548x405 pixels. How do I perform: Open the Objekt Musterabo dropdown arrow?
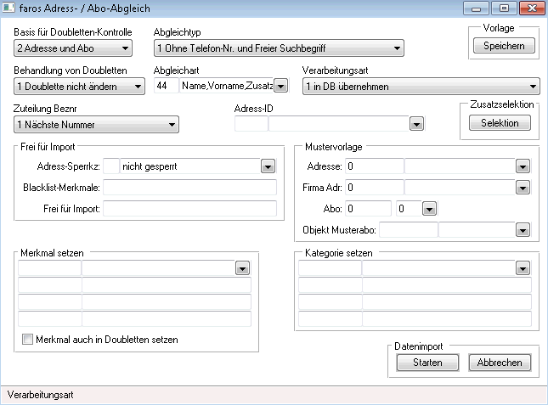tap(522, 229)
